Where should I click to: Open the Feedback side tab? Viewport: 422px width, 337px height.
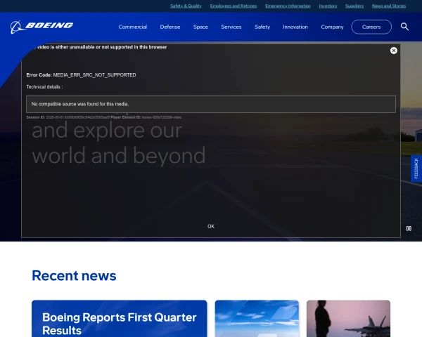point(416,168)
